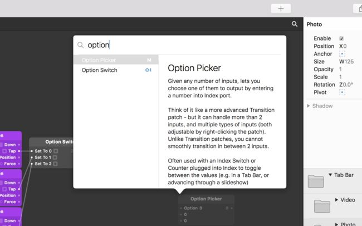
Task: Toggle the Enable checkbox for Photo
Action: point(341,38)
